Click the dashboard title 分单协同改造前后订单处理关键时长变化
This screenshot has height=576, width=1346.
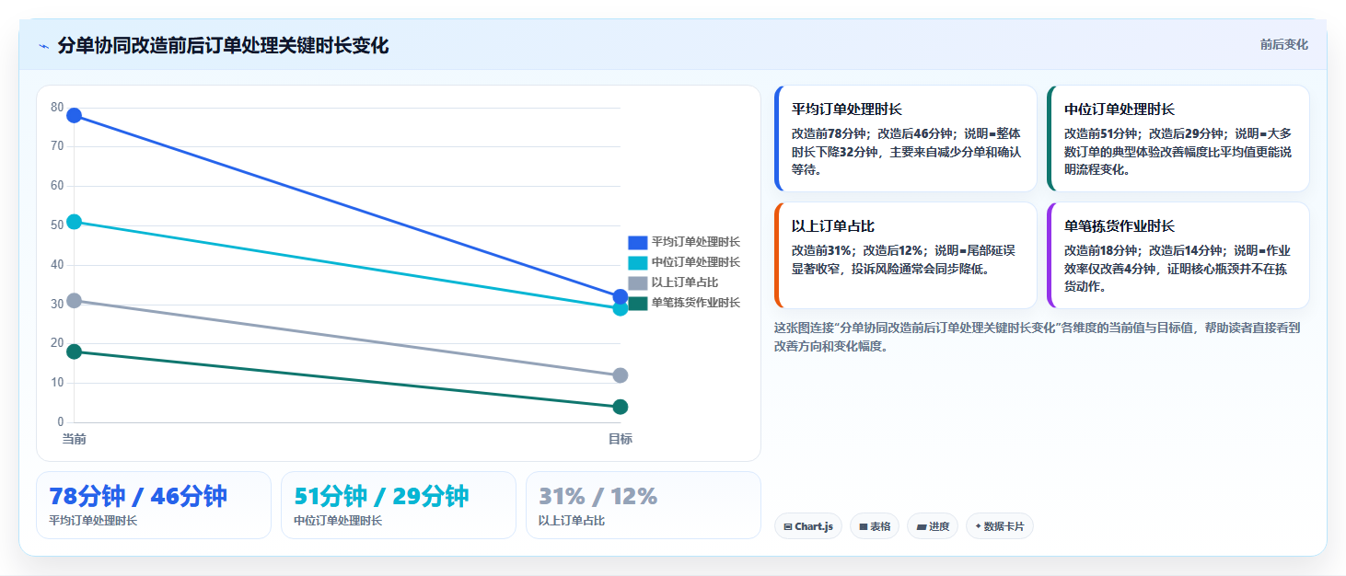pos(223,46)
